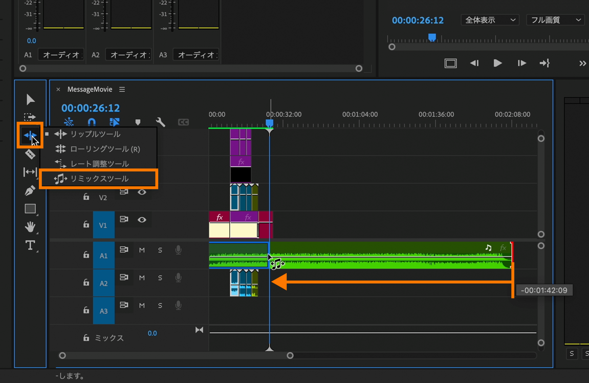Target the A1 track header
Image resolution: width=589 pixels, height=383 pixels.
tap(104, 256)
